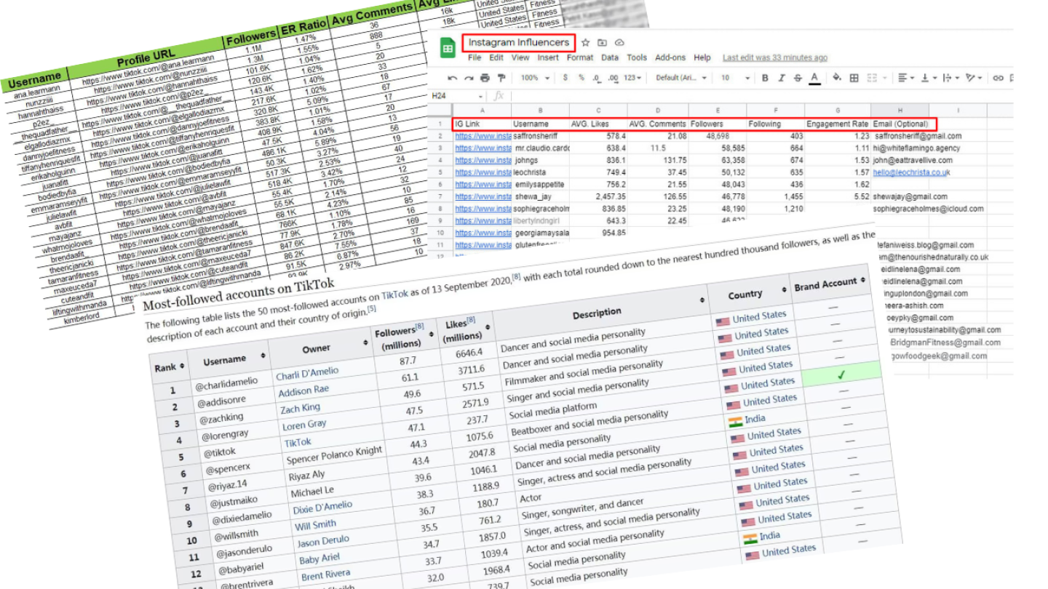This screenshot has width=1048, height=589.
Task: Redo the action in Sheets toolbar
Action: [469, 78]
